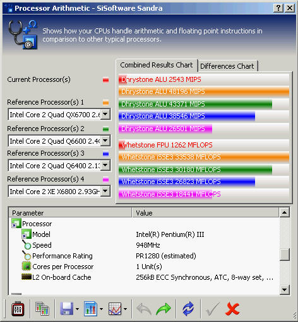The height and width of the screenshot is (322, 298).
Task: Click the orange Reference Processor 1 swatch
Action: [x=105, y=103]
